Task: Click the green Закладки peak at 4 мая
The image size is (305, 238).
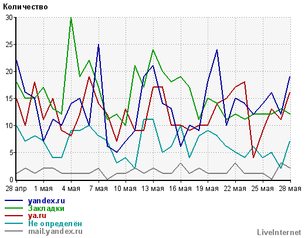Action: tap(71, 18)
